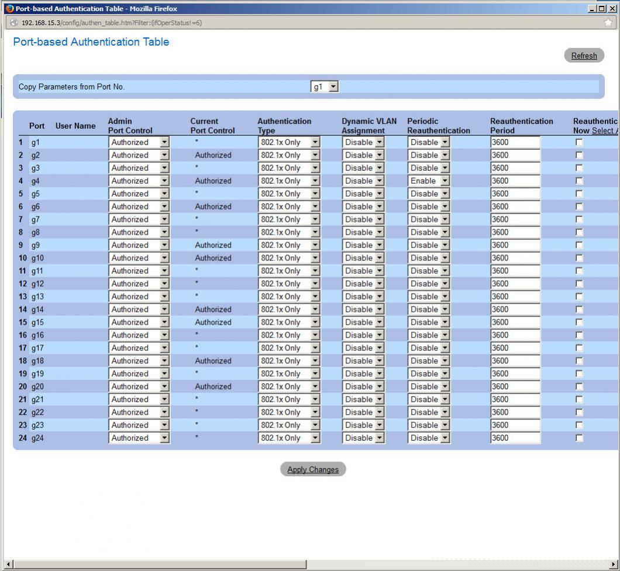The image size is (620, 571).
Task: Click Reauthentication Period field for g23
Action: (515, 425)
